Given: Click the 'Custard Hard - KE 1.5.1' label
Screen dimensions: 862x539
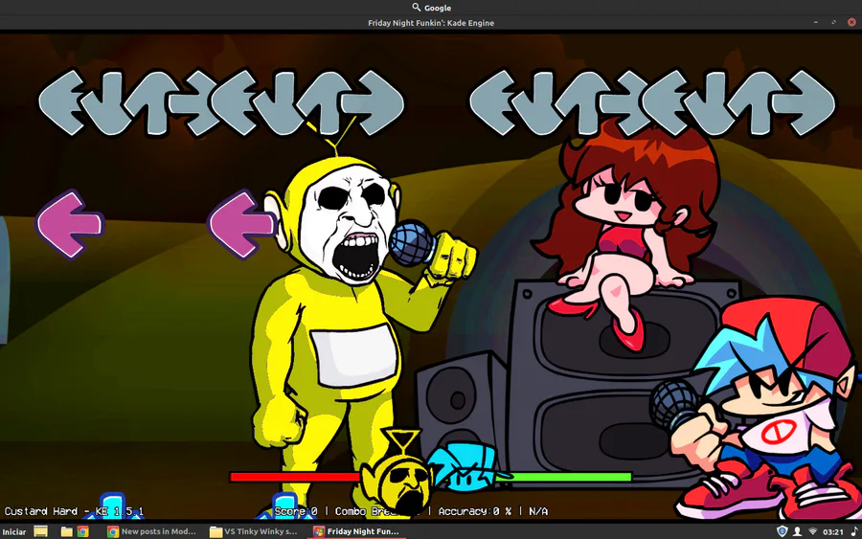Looking at the screenshot, I should click(x=74, y=511).
